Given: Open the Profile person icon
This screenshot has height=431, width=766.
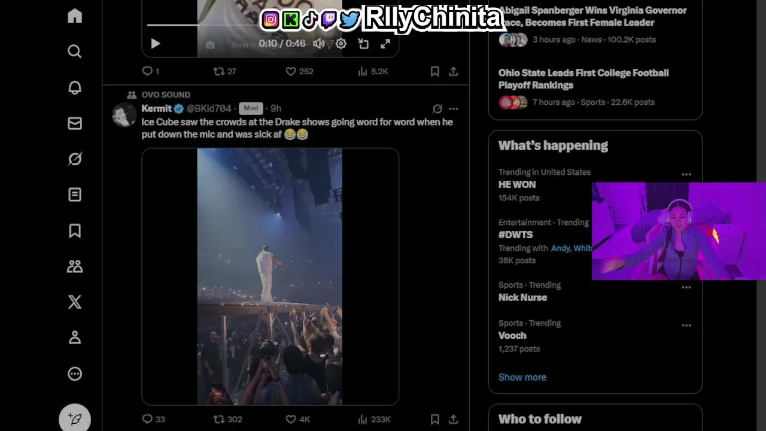Looking at the screenshot, I should click(75, 338).
